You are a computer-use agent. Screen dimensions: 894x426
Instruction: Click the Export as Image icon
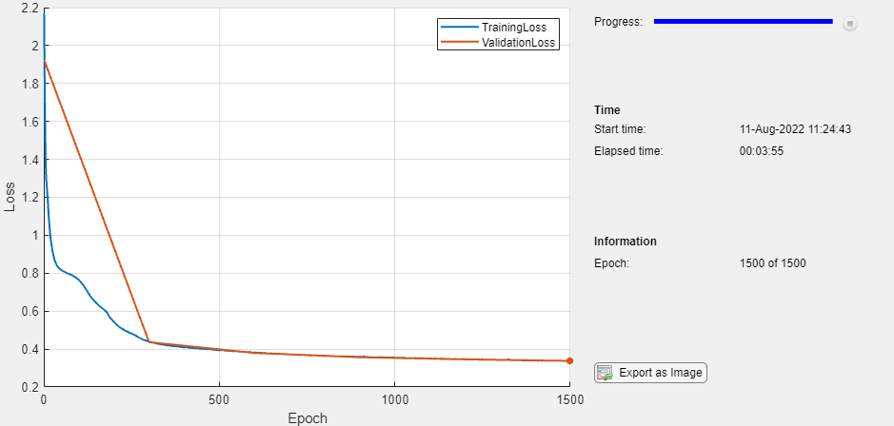pyautogui.click(x=605, y=373)
